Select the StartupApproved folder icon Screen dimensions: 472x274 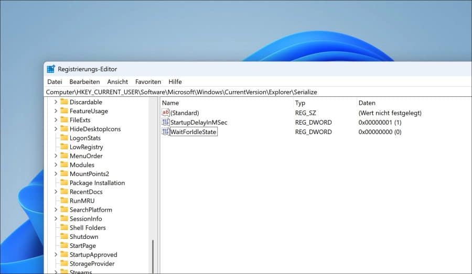64,254
